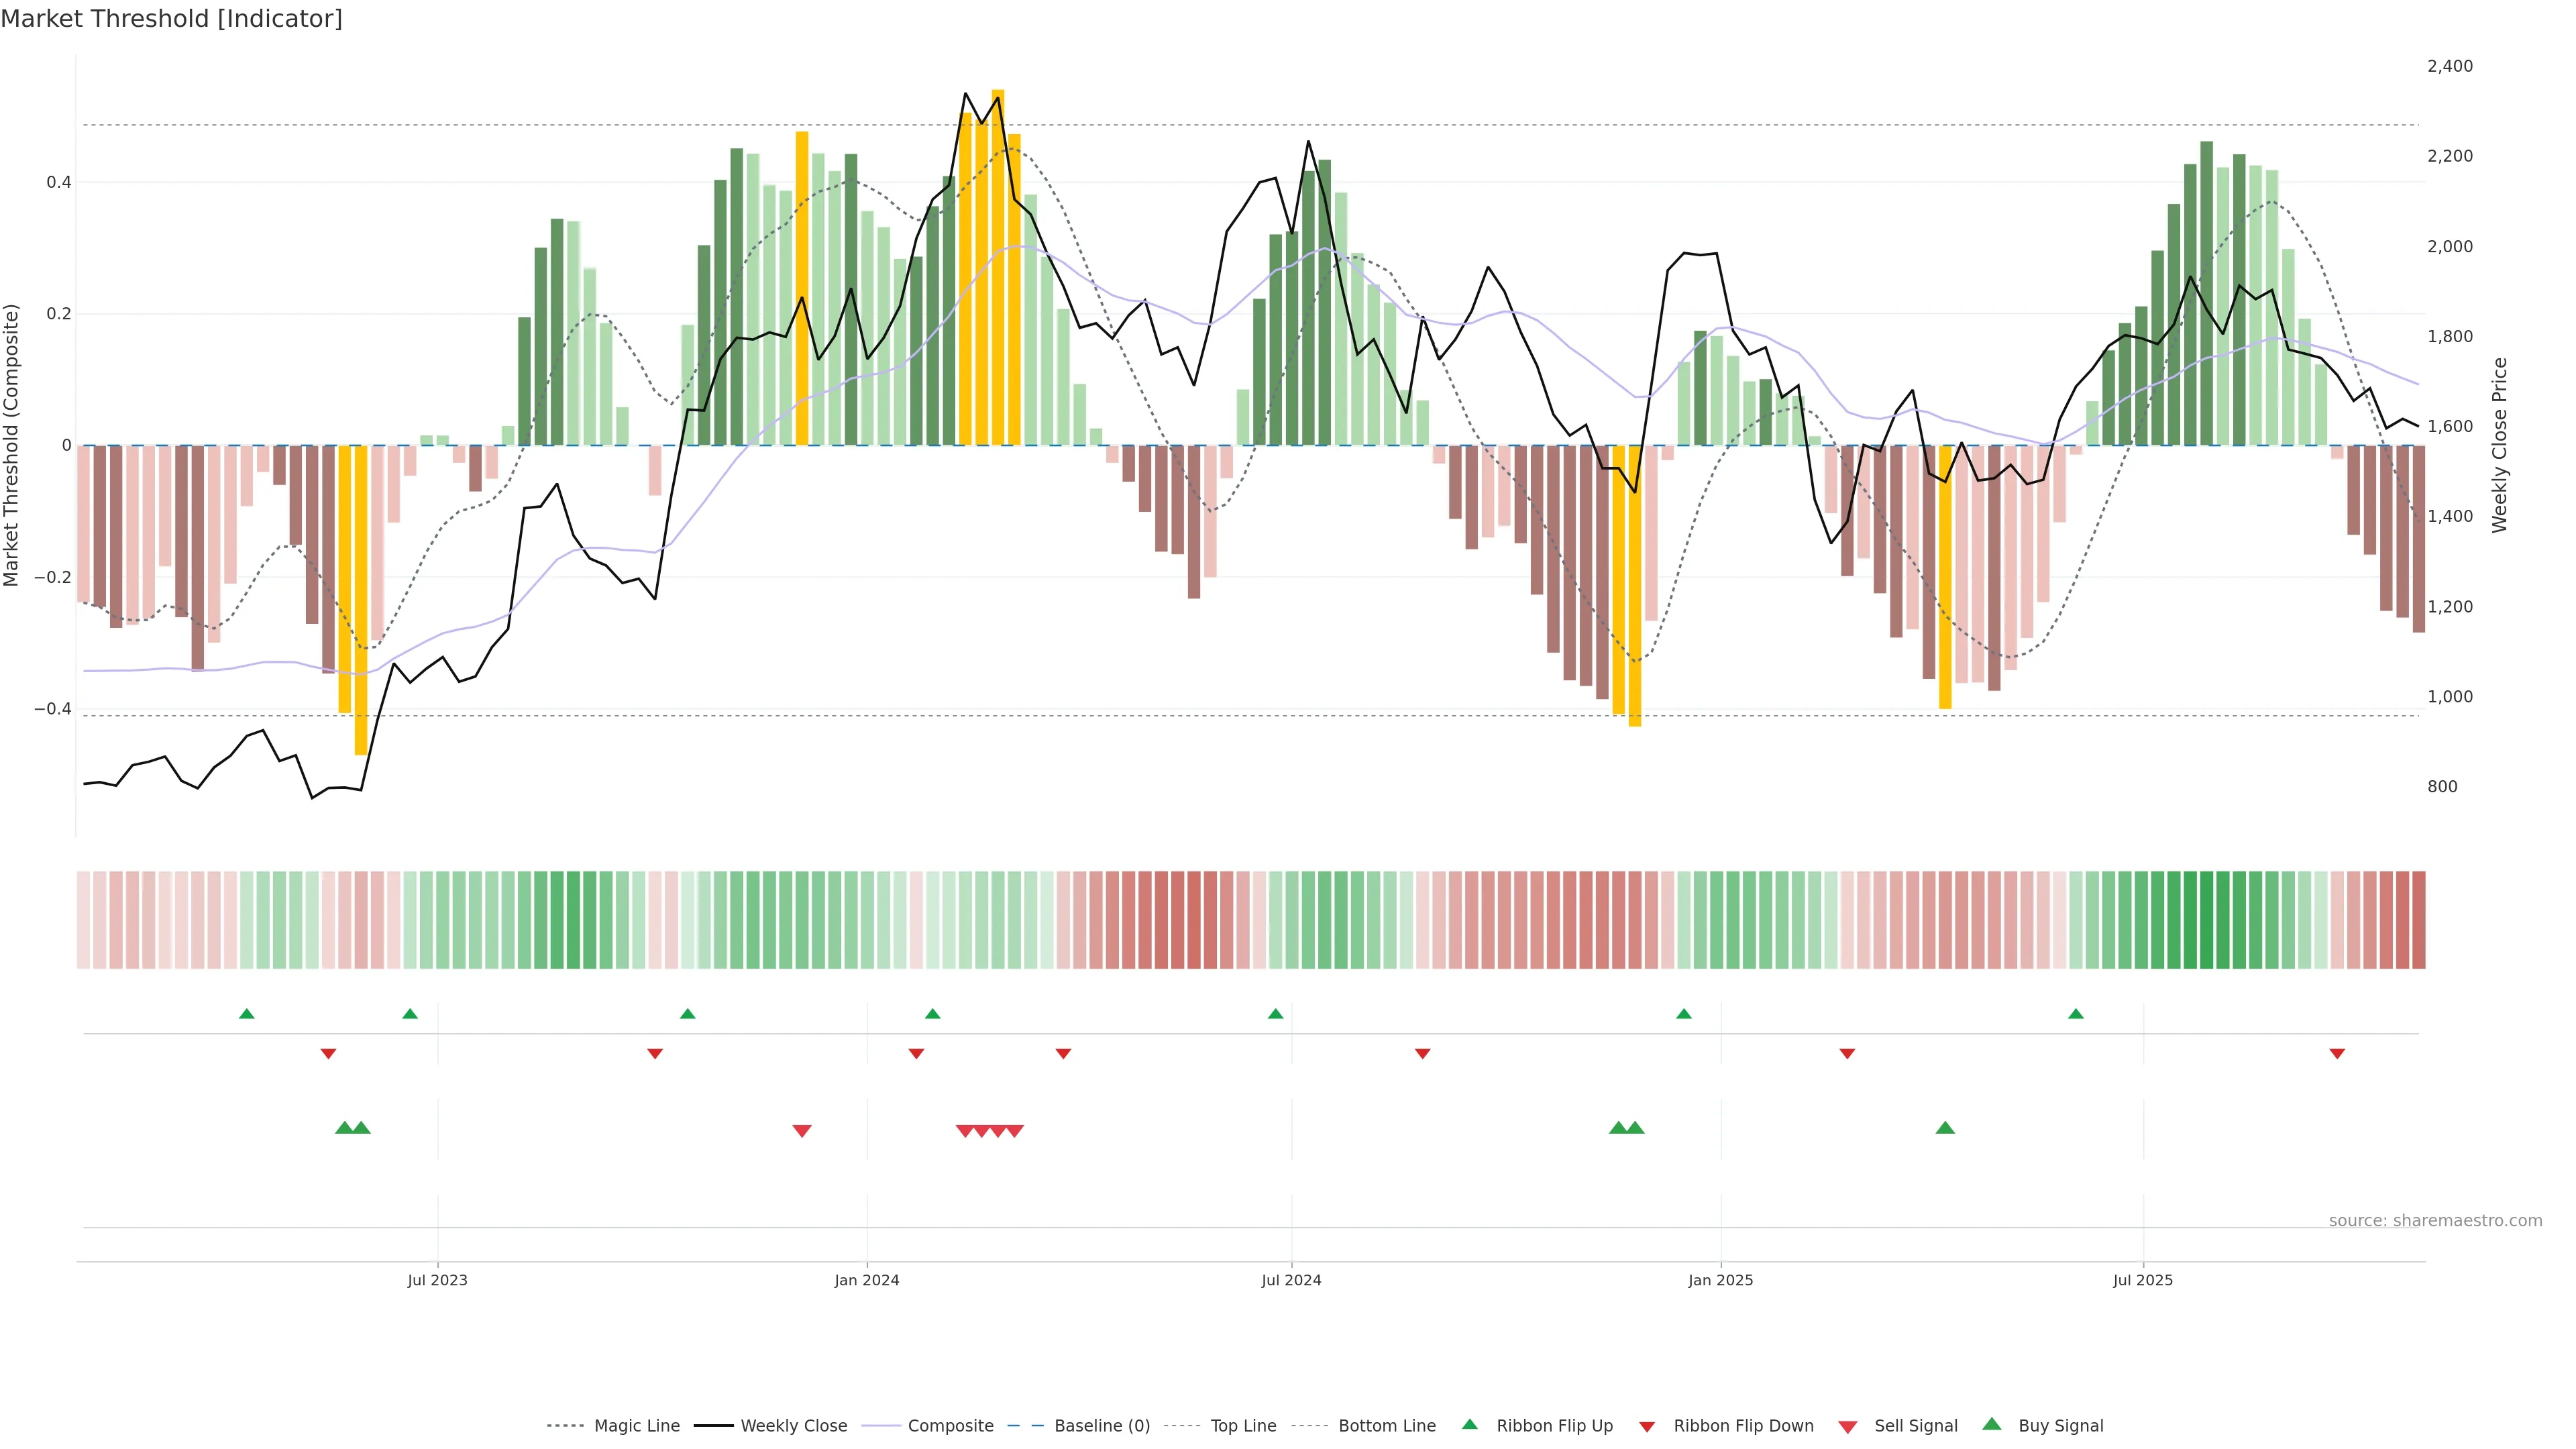Click Ribbon Flip Up legend marker
This screenshot has width=2576, height=1449.
point(1469,1424)
